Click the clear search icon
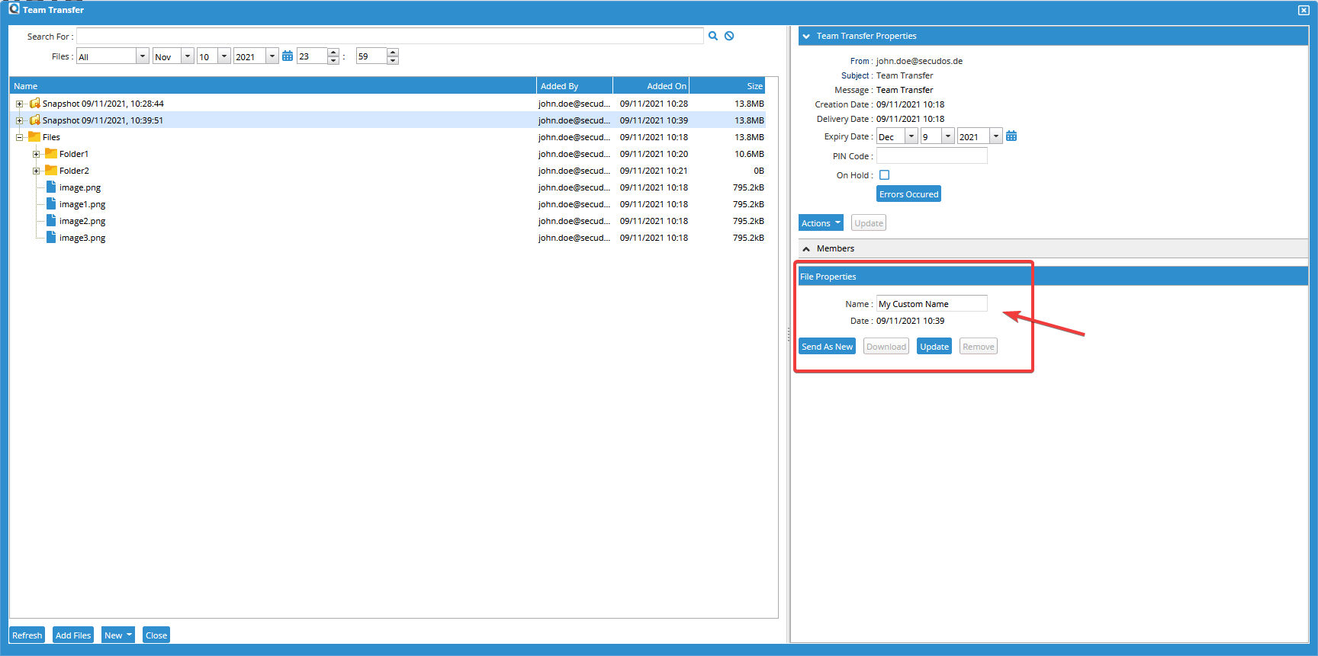Viewport: 1318px width, 656px height. (729, 36)
